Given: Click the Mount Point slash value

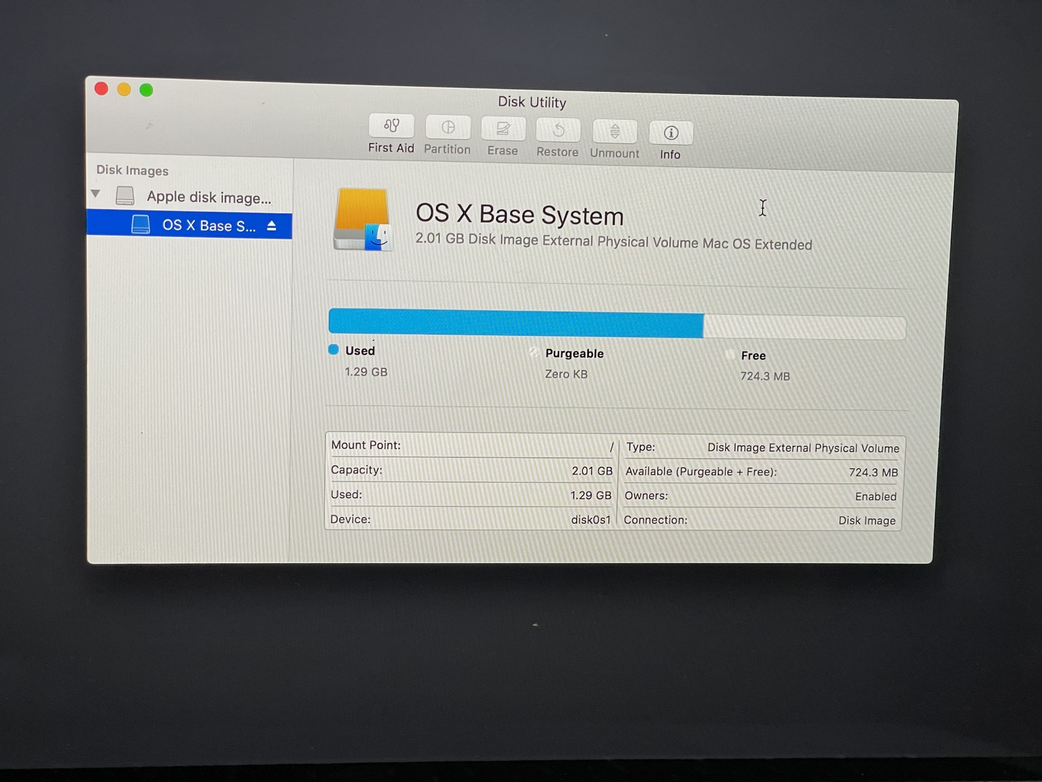Looking at the screenshot, I should [611, 447].
